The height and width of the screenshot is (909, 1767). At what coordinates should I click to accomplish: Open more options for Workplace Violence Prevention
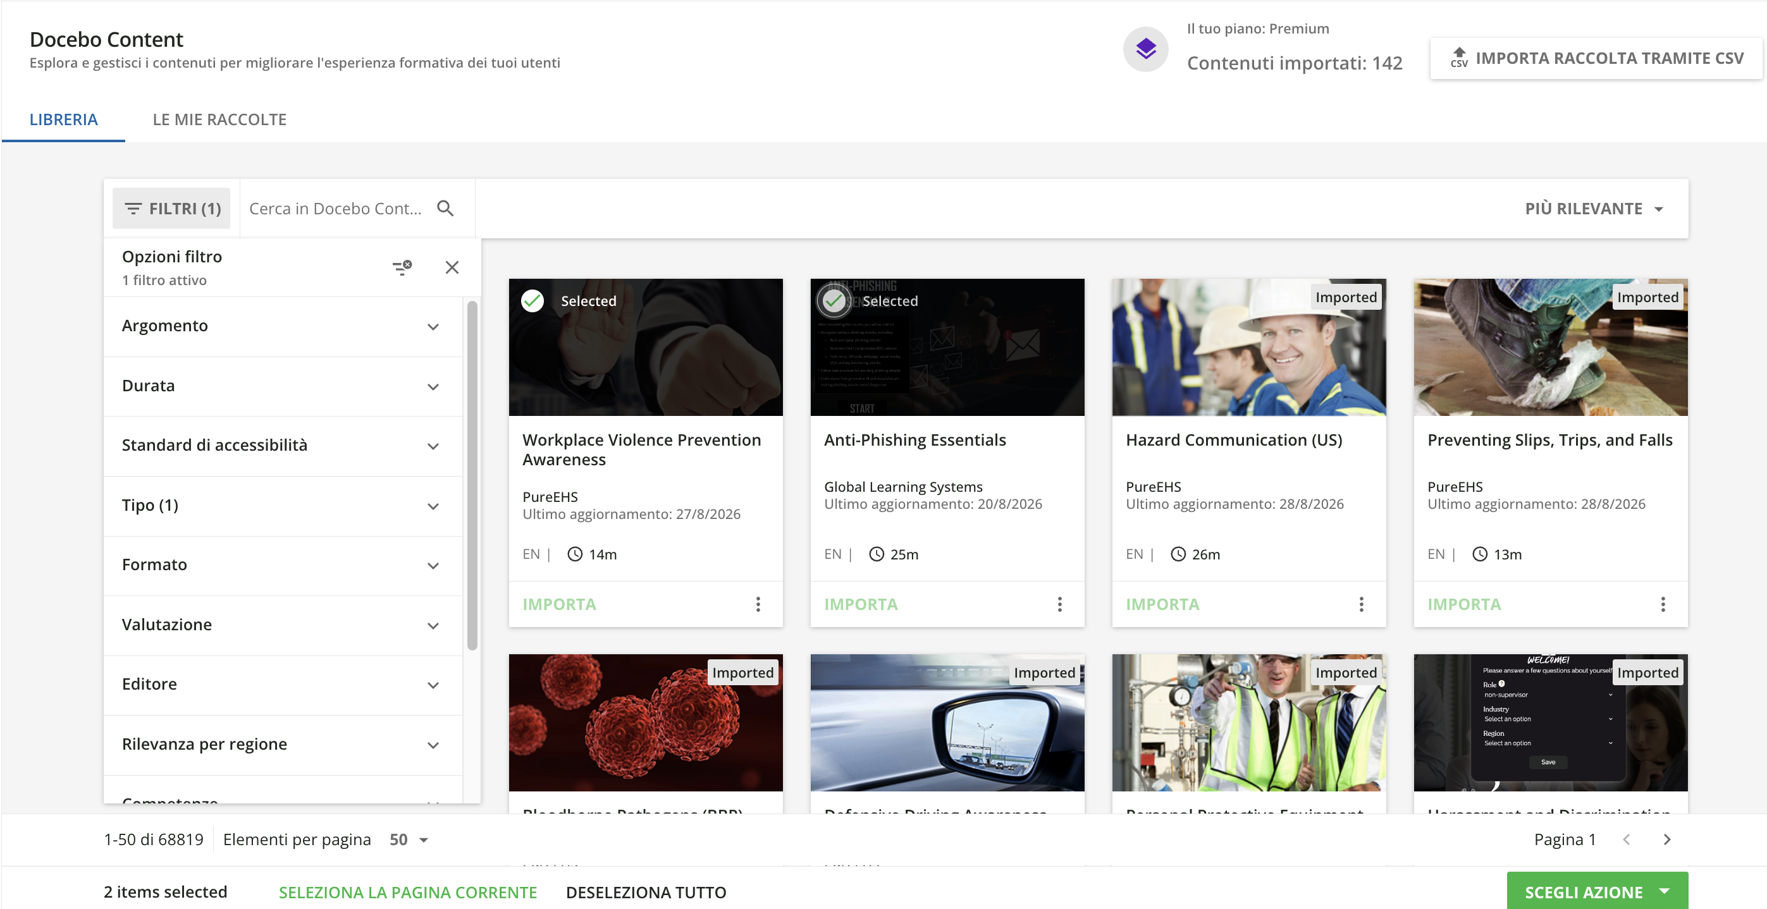coord(758,604)
